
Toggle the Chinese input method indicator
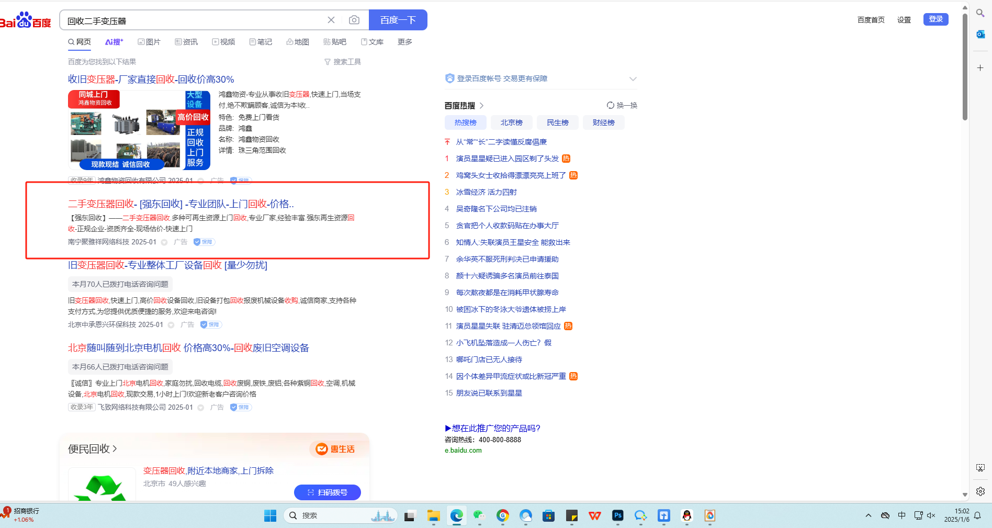(902, 515)
